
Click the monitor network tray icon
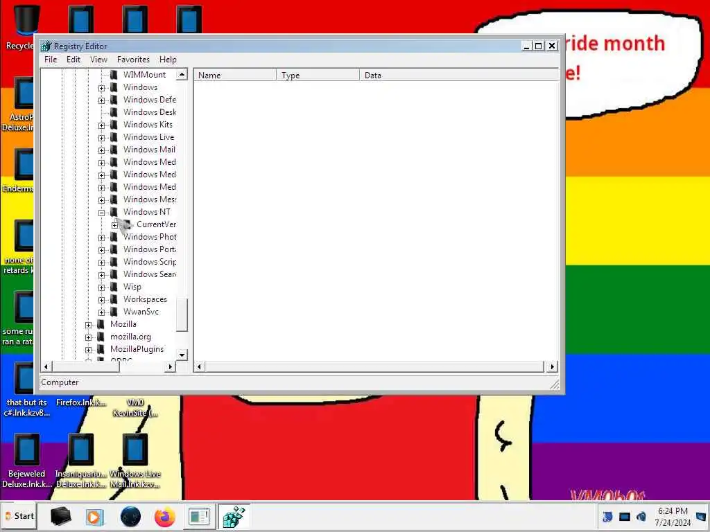click(x=625, y=516)
